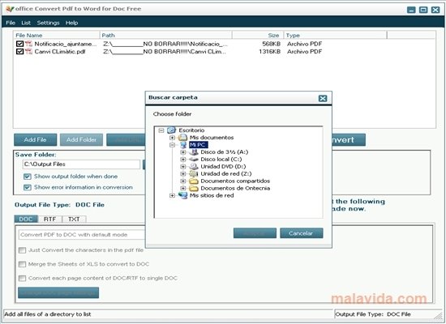Collapse the Escritorio tree node
446x324 pixels.
(161, 130)
